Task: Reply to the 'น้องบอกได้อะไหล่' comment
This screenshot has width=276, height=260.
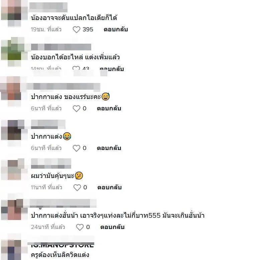Action: pyautogui.click(x=112, y=68)
